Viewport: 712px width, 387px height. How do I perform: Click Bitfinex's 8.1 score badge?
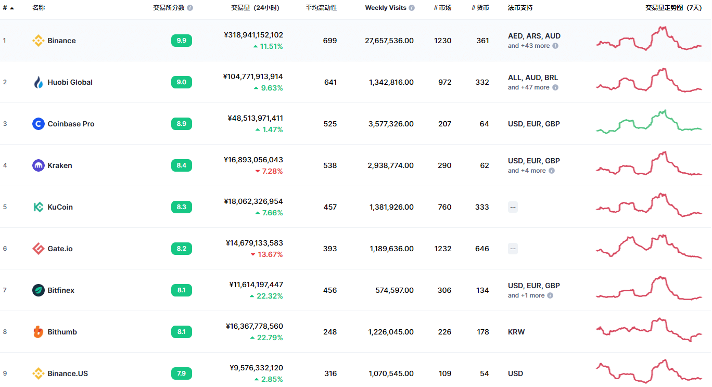click(x=182, y=290)
